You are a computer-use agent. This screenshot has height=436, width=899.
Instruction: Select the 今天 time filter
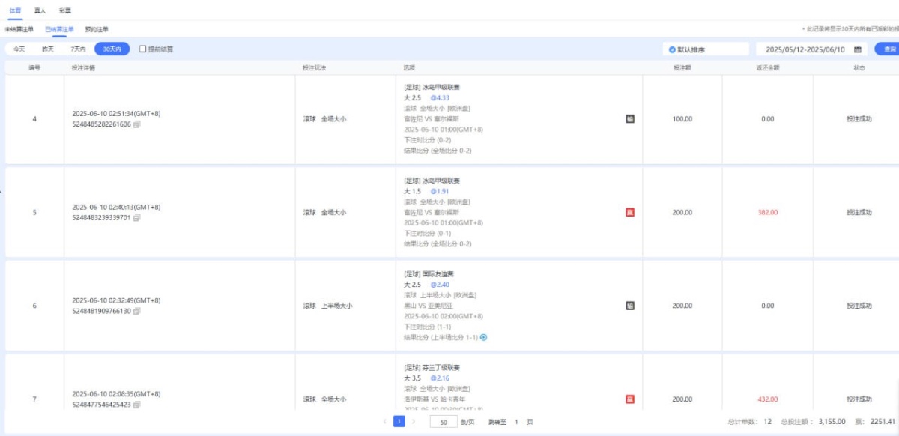(x=19, y=49)
